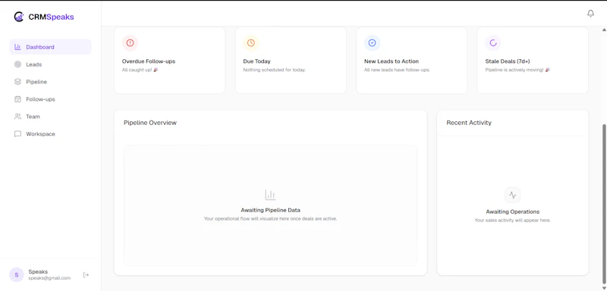607x291 pixels.
Task: Click the purple Stale Deals spinner icon
Action: [x=493, y=43]
